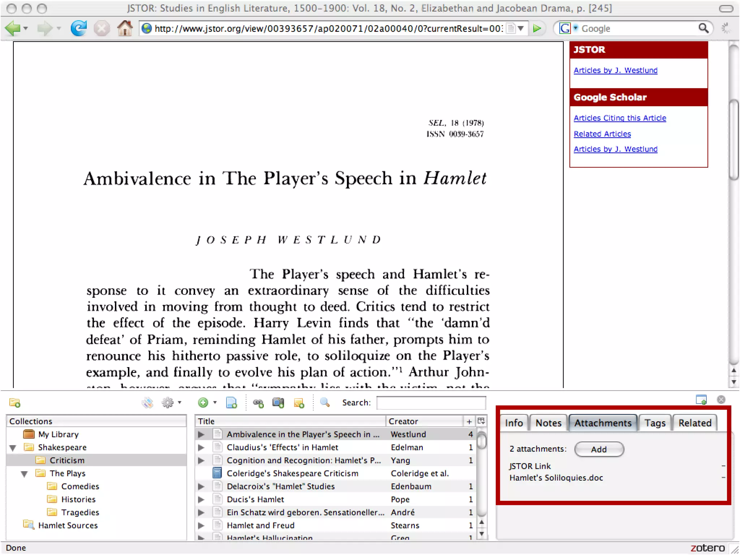Open Zotero advanced search magnifier icon
Viewport: 740px width, 555px height.
[x=325, y=403]
